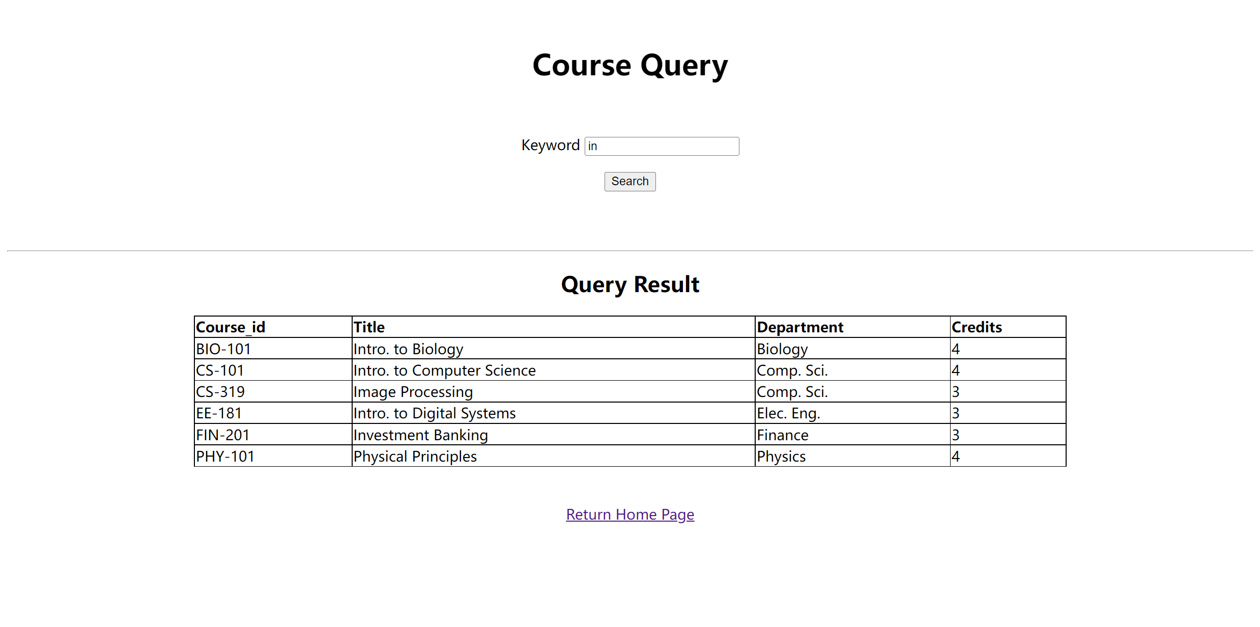Image resolution: width=1260 pixels, height=627 pixels.
Task: Click the Title column header
Action: (369, 327)
